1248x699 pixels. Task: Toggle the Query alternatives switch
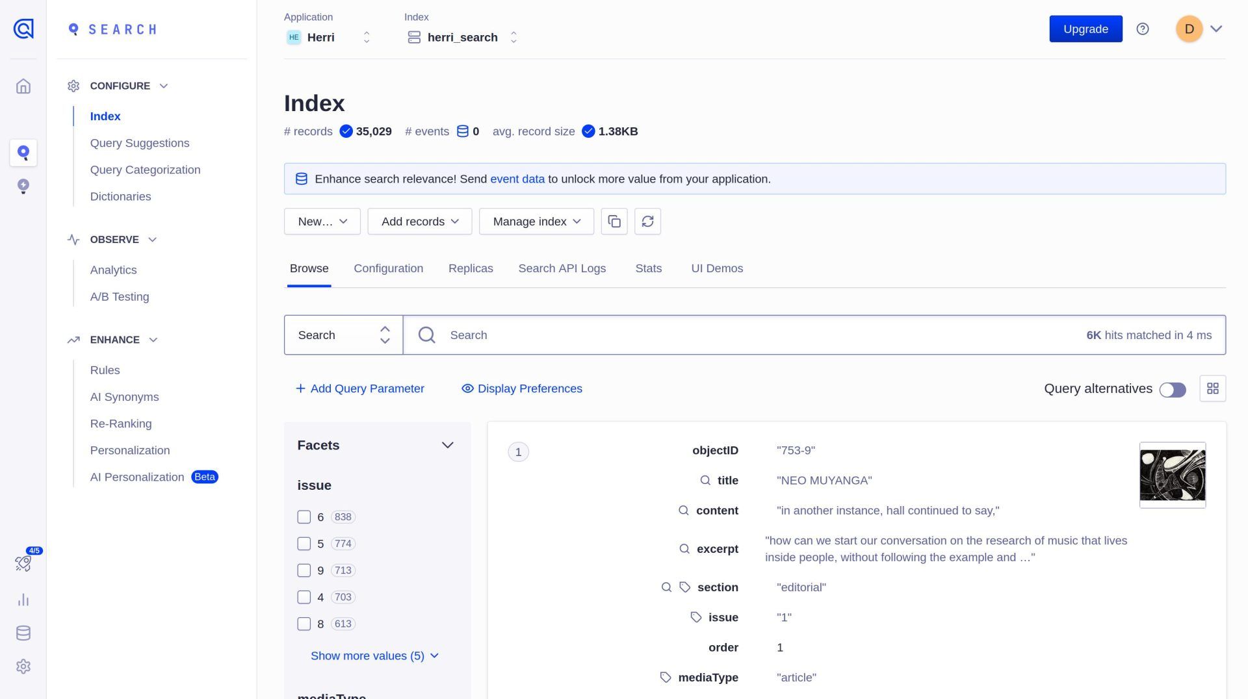point(1172,389)
